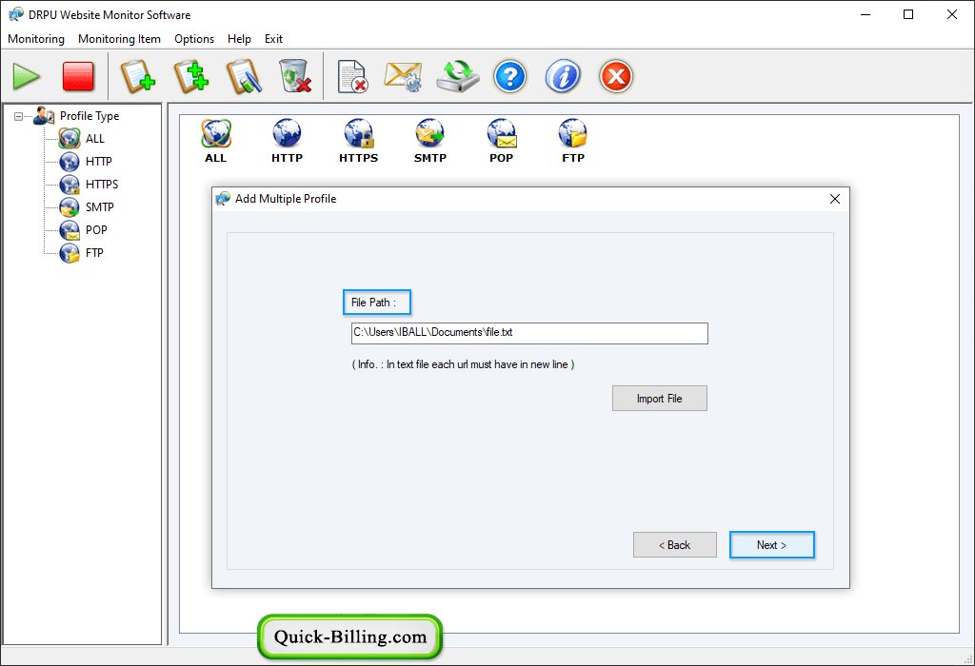The height and width of the screenshot is (666, 975).
Task: Maximize the DRPU Website Monitor window
Action: pyautogui.click(x=908, y=14)
